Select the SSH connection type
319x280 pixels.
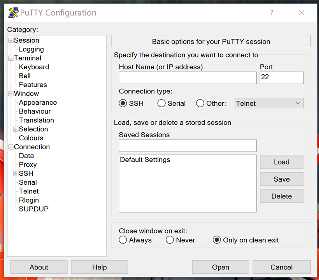tap(123, 103)
